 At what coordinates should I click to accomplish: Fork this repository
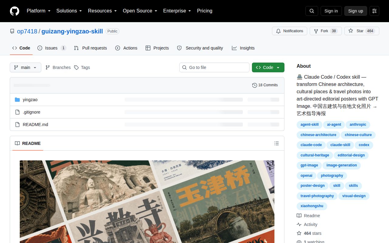(326, 31)
